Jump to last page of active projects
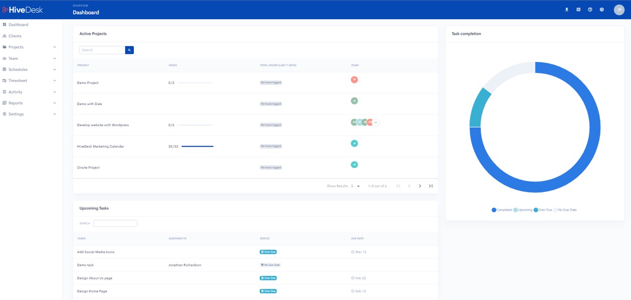 coord(431,186)
